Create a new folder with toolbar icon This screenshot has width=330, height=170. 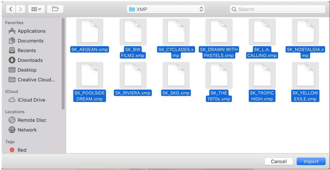(55, 9)
